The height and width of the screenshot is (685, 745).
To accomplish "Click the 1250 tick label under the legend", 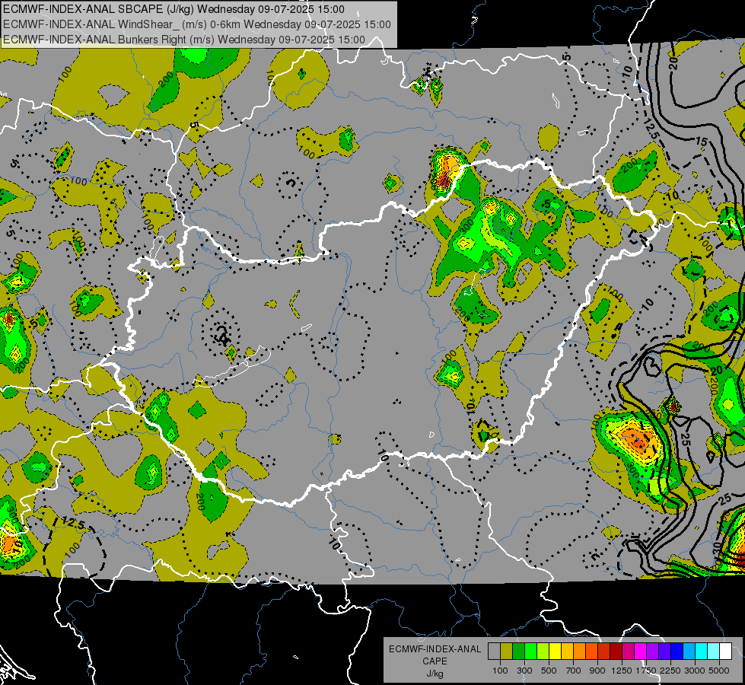I will point(622,671).
